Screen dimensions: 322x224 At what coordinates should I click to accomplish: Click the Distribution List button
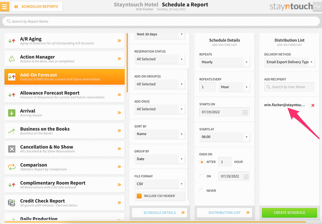224,213
